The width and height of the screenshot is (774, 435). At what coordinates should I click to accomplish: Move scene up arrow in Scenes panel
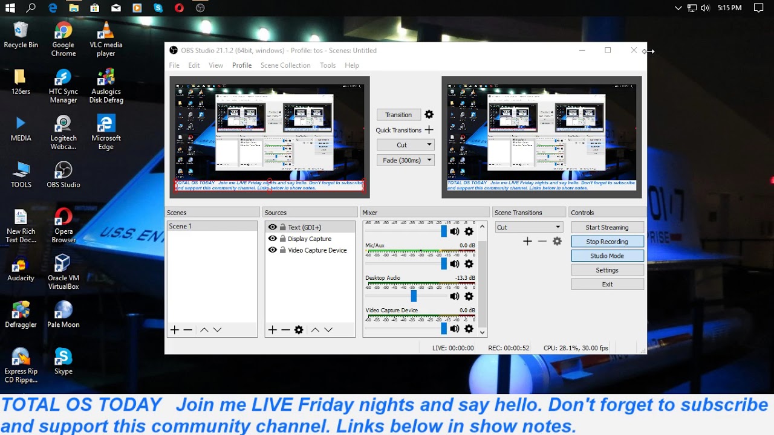tap(204, 330)
